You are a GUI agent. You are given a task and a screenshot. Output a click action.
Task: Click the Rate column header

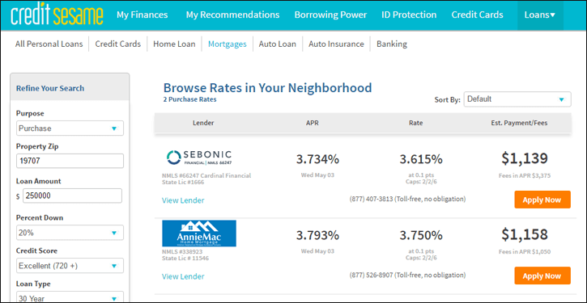(416, 123)
